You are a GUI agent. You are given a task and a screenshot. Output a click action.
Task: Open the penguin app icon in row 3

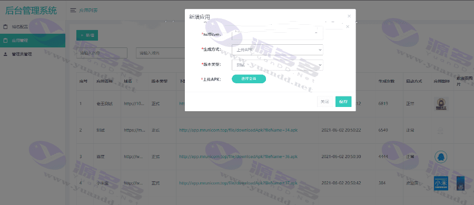[441, 157]
